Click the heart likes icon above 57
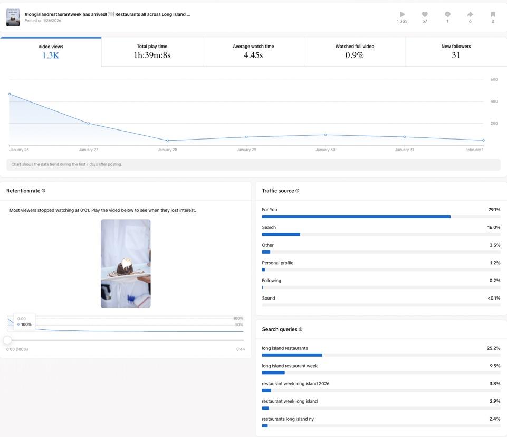 point(425,14)
